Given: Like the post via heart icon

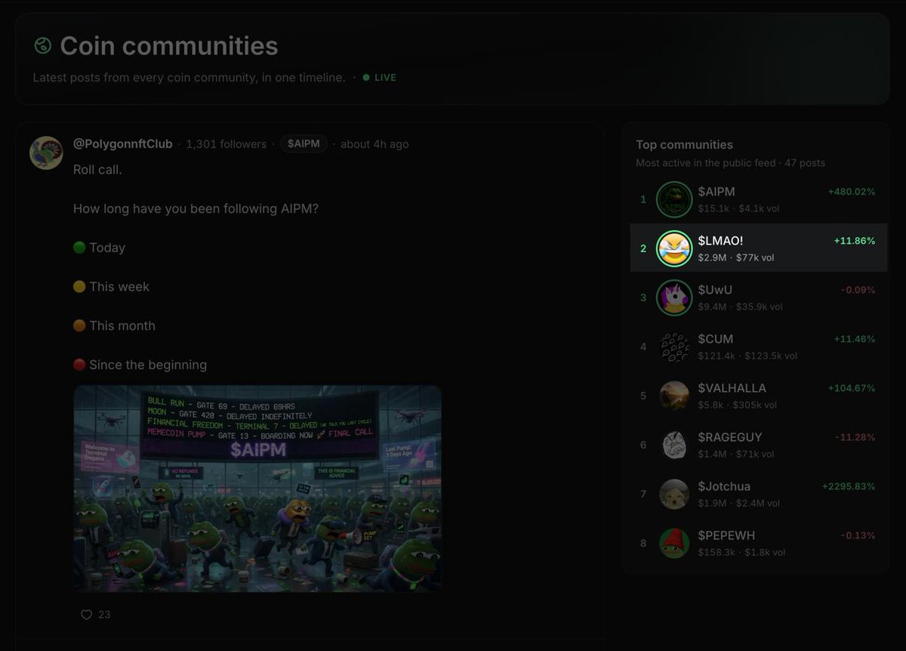Looking at the screenshot, I should pos(86,615).
